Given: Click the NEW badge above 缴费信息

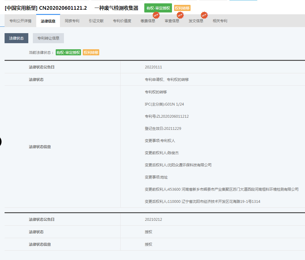Looking at the screenshot, I should pyautogui.click(x=156, y=15).
